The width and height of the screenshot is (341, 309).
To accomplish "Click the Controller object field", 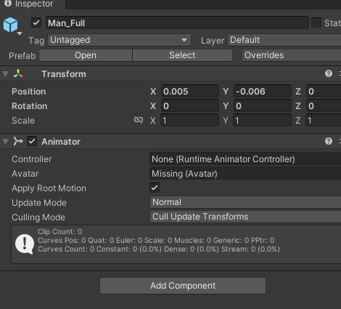I will [245, 159].
